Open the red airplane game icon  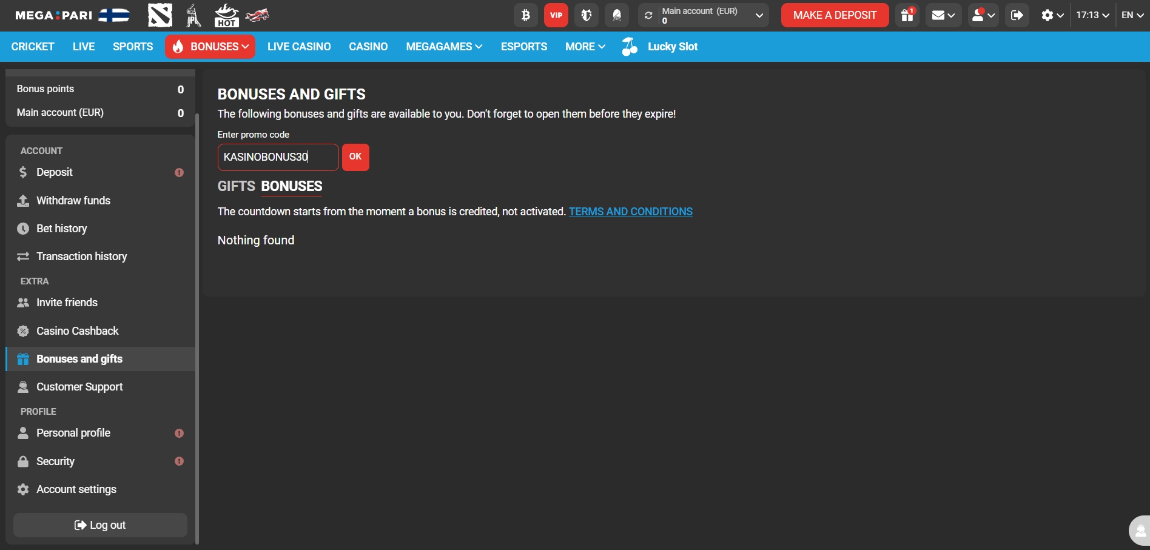258,15
